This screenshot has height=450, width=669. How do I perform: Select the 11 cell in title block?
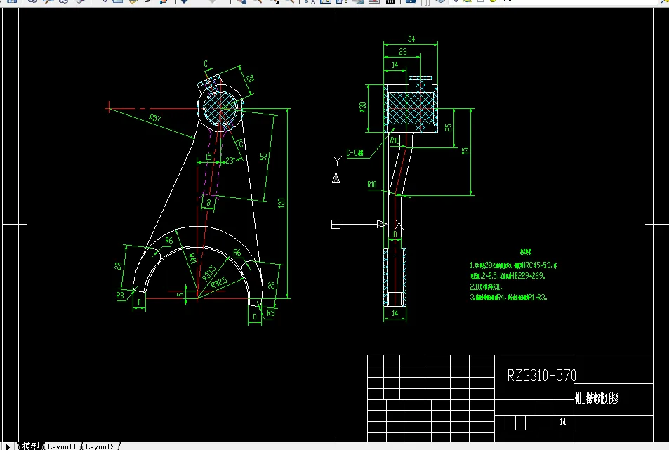pos(563,422)
